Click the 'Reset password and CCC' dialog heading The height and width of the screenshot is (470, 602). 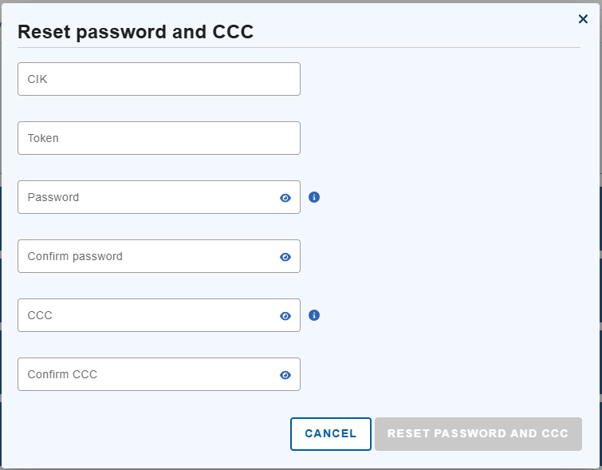click(136, 32)
